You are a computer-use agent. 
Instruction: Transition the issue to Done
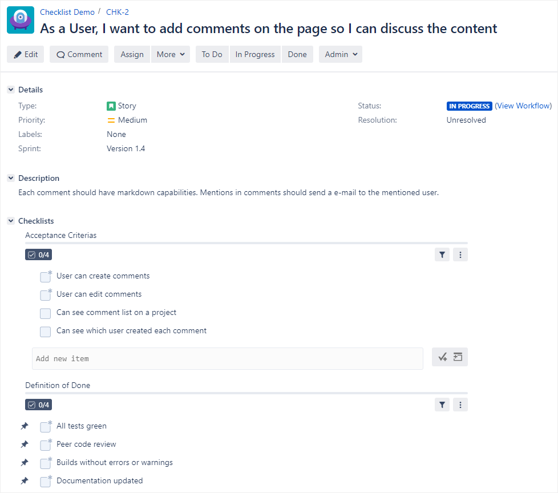pyautogui.click(x=297, y=54)
